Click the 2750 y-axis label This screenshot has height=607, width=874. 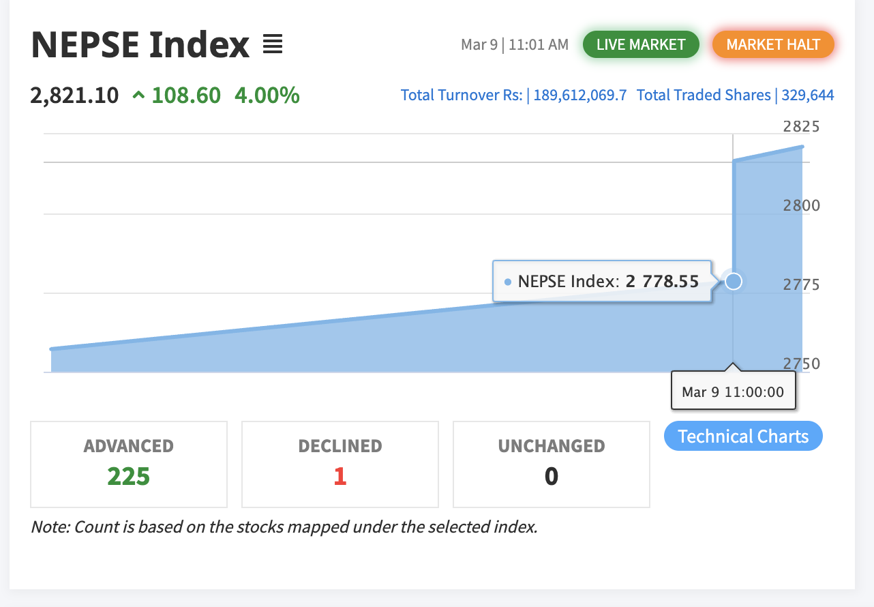[801, 364]
